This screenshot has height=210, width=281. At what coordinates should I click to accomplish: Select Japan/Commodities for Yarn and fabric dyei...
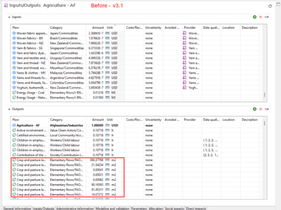tap(64, 53)
